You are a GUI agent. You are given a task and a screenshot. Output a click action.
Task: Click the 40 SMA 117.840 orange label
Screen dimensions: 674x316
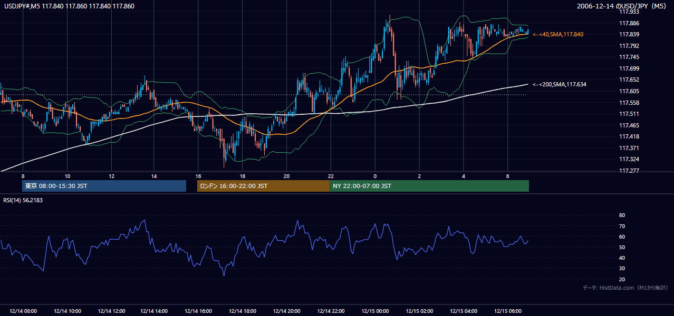[558, 34]
